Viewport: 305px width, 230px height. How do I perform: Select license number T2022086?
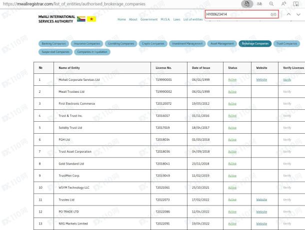[x=163, y=212]
